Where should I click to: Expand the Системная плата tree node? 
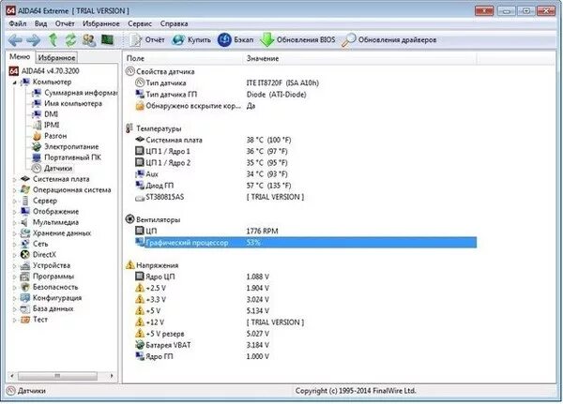coord(15,179)
